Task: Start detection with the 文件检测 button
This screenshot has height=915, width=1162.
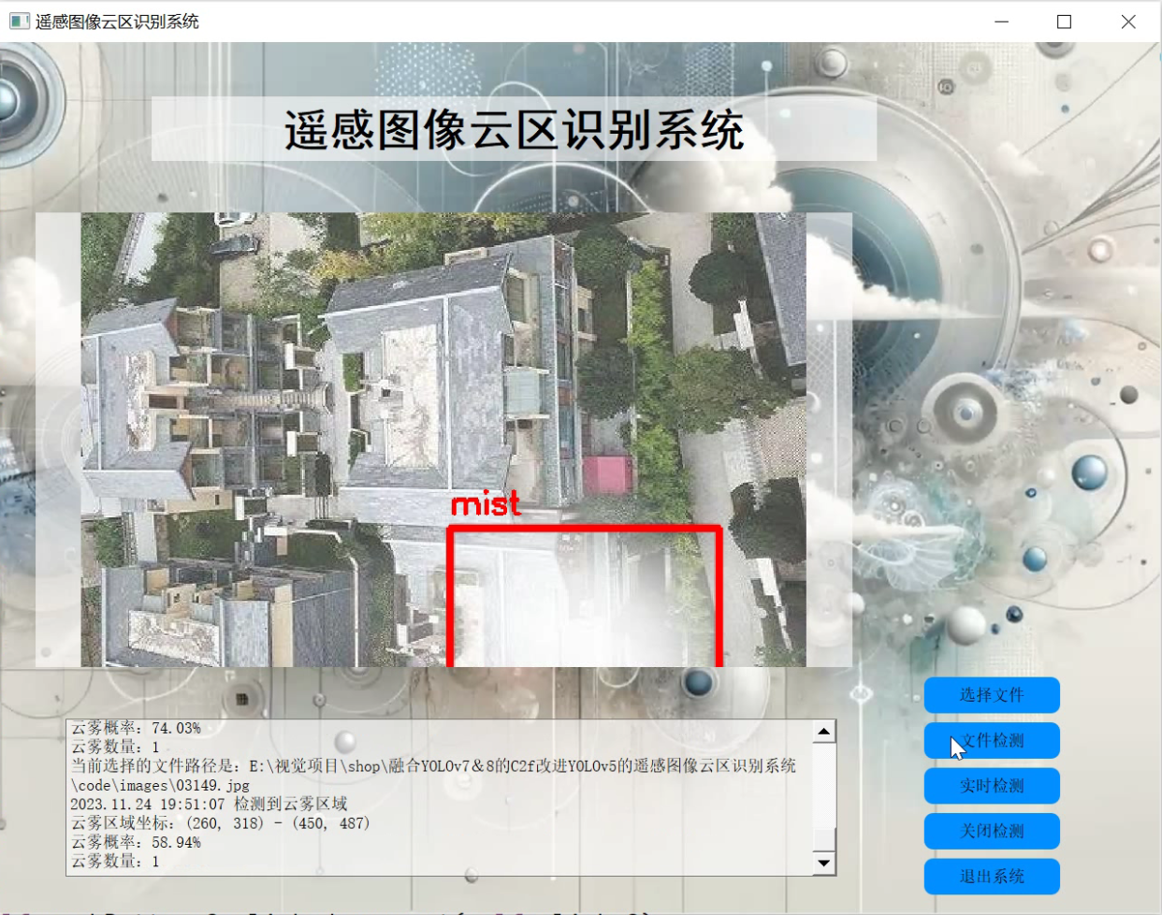Action: [x=992, y=740]
